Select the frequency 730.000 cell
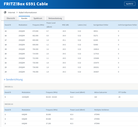This screenshot has height=127, width=138. tap(36, 63)
